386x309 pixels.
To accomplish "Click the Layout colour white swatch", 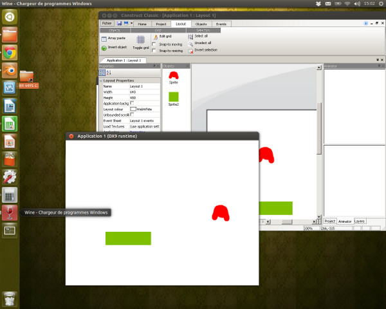I will click(x=133, y=109).
